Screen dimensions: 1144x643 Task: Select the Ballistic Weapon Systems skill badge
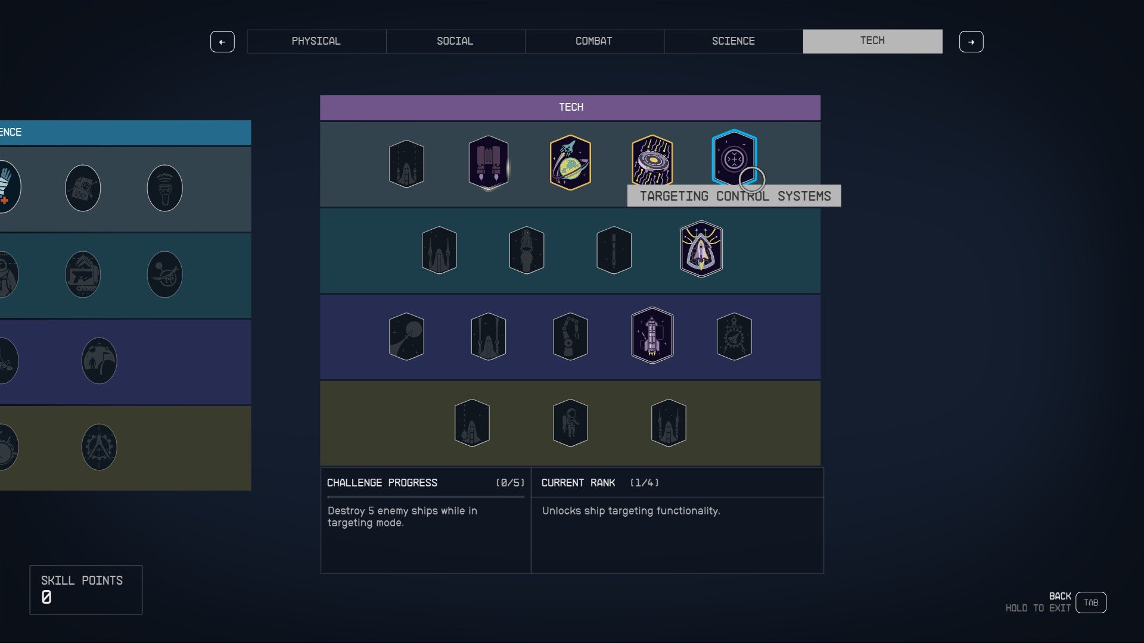pos(406,164)
